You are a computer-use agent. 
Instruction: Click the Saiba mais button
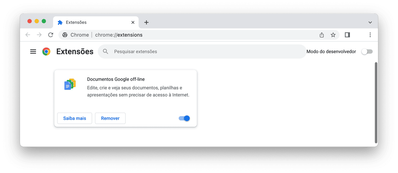click(75, 118)
